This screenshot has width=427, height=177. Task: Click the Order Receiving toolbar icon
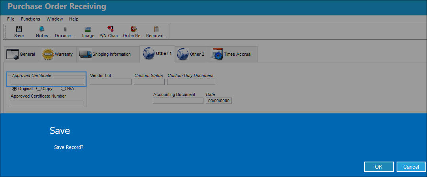[134, 32]
